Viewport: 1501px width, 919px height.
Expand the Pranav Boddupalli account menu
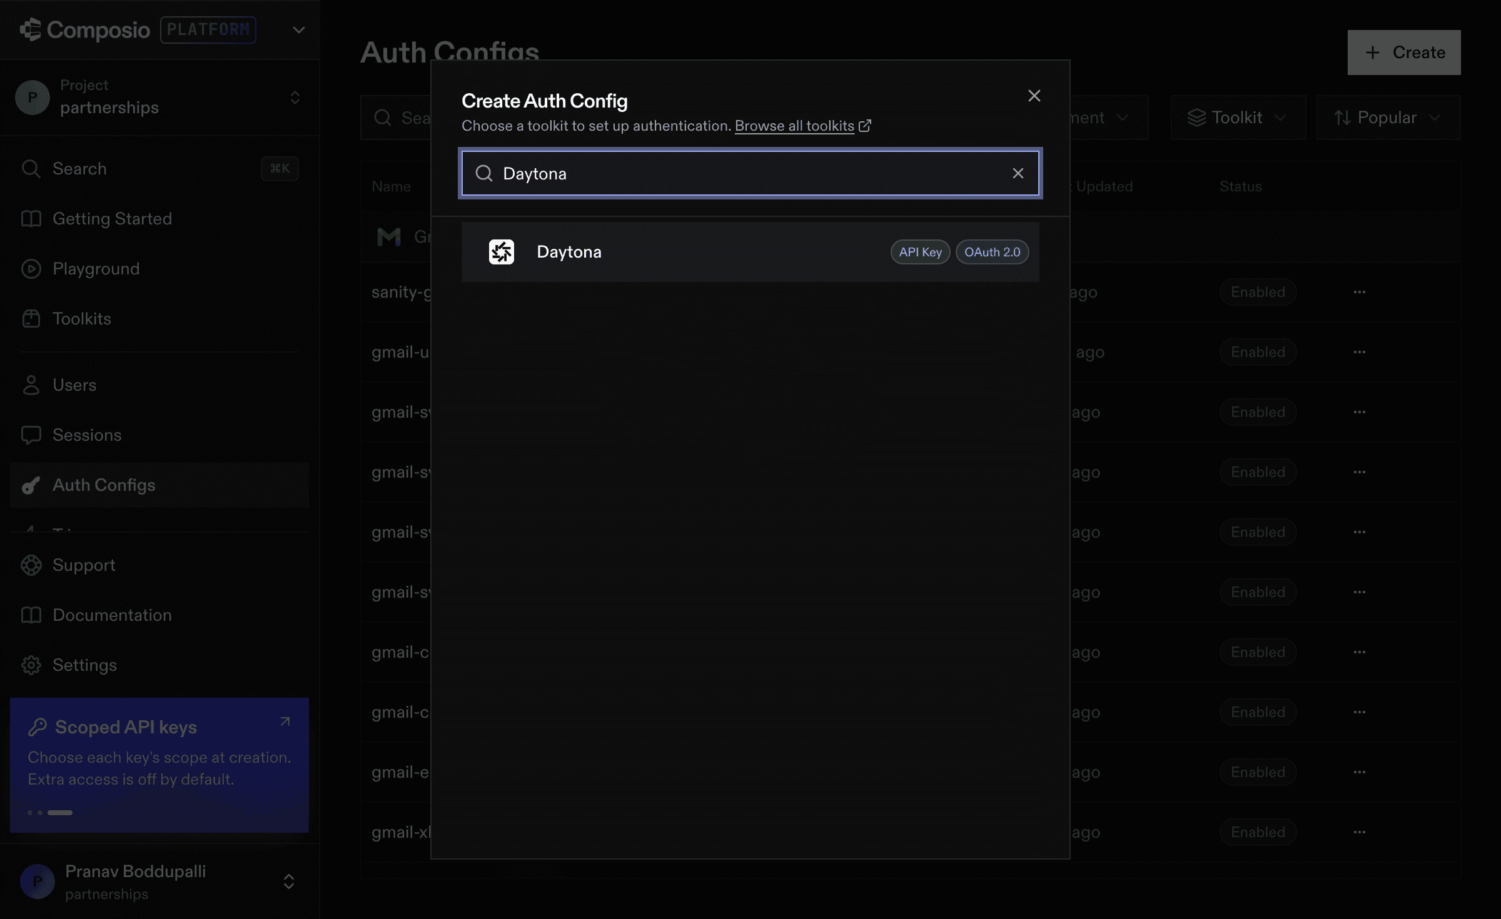point(289,881)
